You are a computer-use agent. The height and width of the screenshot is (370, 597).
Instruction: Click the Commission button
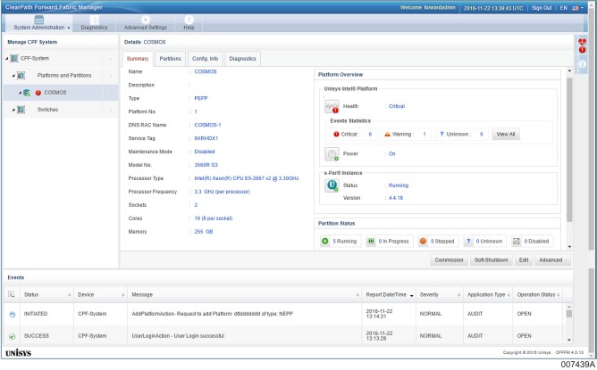448,260
